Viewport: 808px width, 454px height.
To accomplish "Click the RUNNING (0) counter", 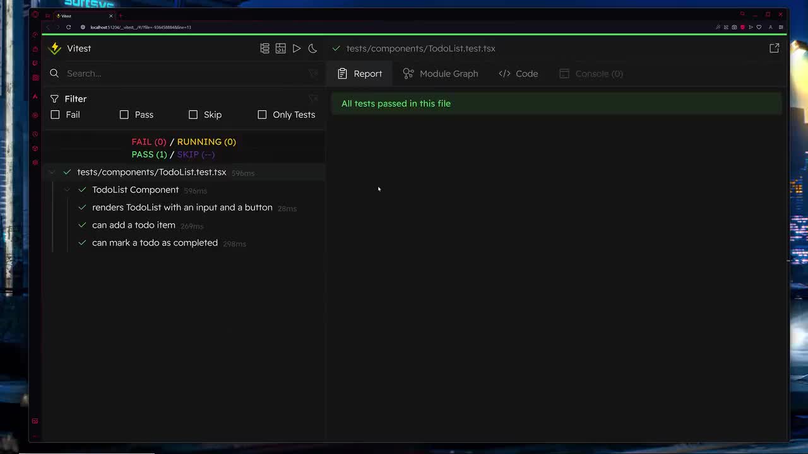I will tap(206, 142).
